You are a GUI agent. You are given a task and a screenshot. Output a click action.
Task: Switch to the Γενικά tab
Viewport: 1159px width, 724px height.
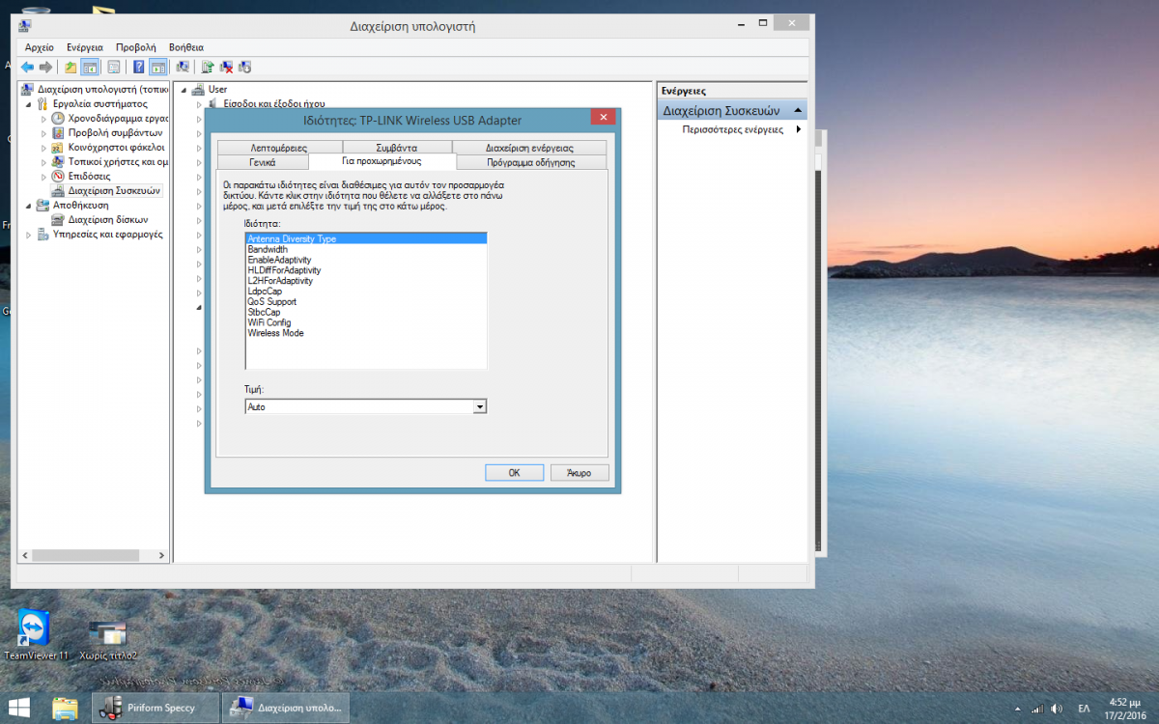pyautogui.click(x=263, y=162)
